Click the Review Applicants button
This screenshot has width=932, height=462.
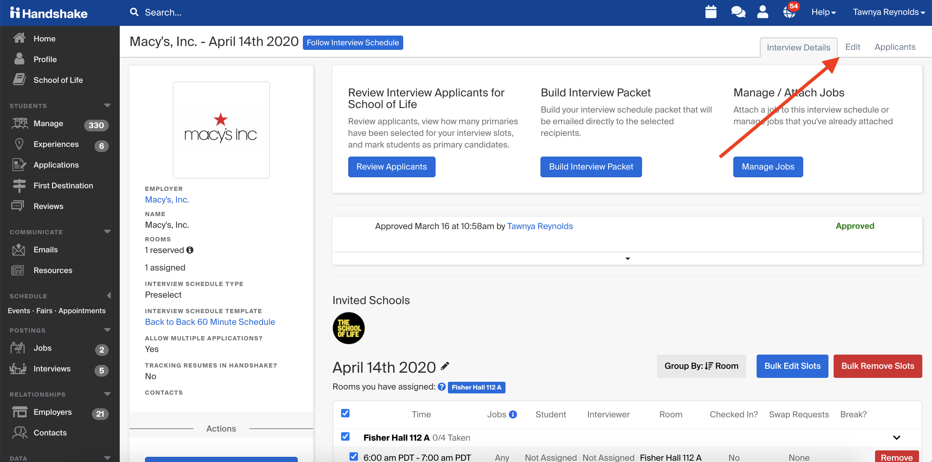tap(392, 167)
